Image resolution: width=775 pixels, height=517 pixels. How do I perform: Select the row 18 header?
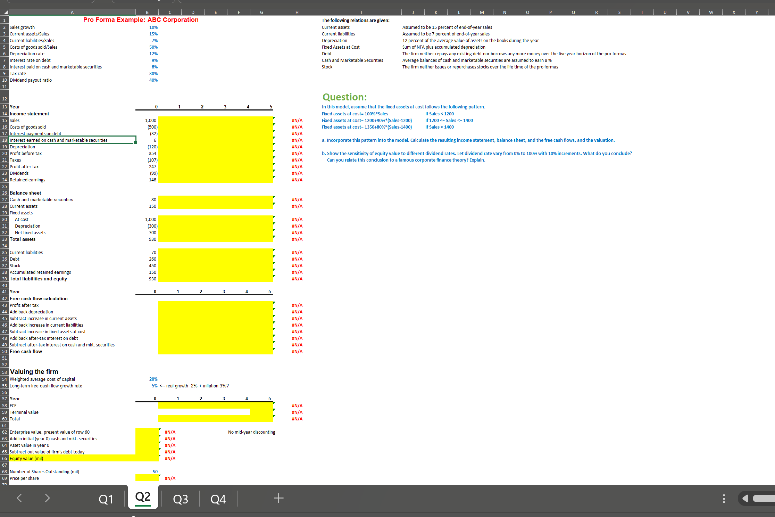pyautogui.click(x=5, y=140)
